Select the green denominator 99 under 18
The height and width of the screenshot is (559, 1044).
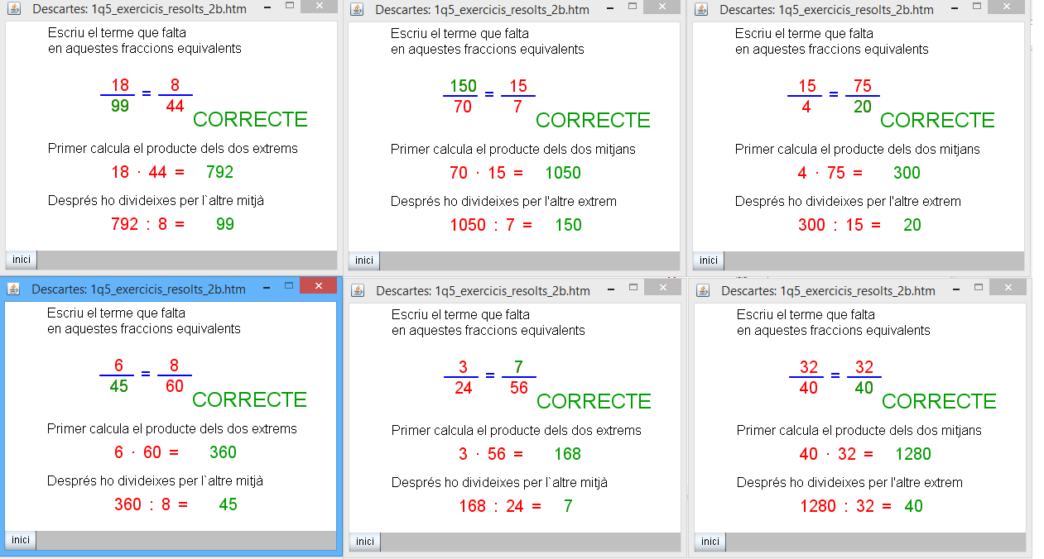click(x=120, y=106)
